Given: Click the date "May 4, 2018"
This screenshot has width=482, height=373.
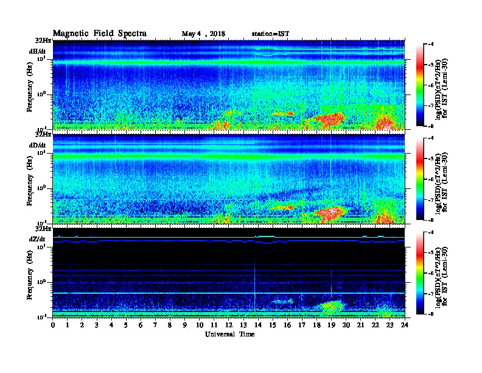Looking at the screenshot, I should [203, 34].
